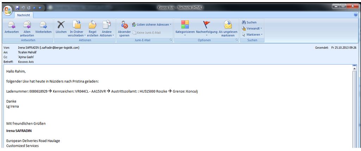The height and width of the screenshot is (151, 361).
Task: Forward the mail with Weiterleiten
Action: coord(43,27)
